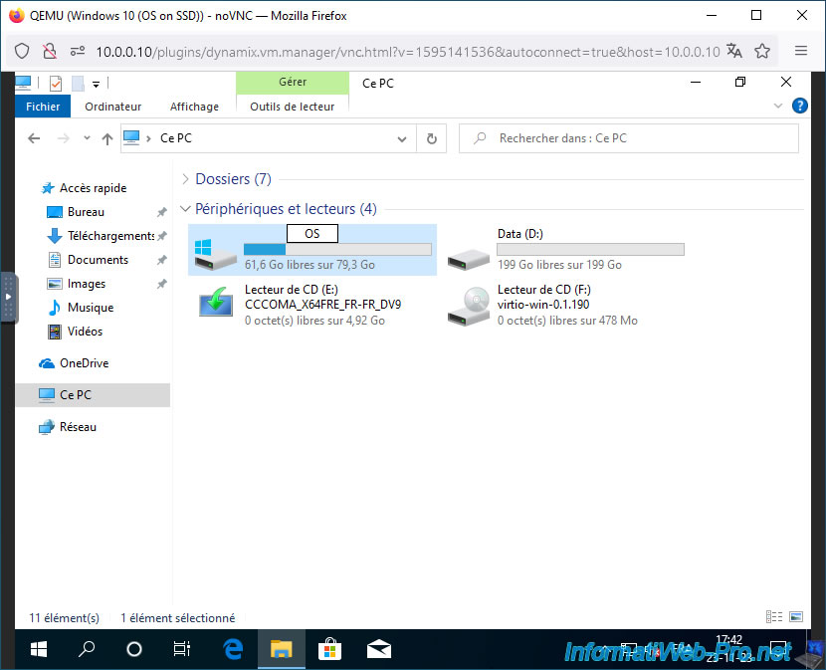
Task: Switch to the Ordinateur tab
Action: (x=112, y=107)
